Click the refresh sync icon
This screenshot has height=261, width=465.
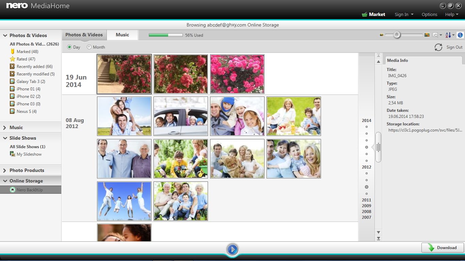tap(438, 47)
